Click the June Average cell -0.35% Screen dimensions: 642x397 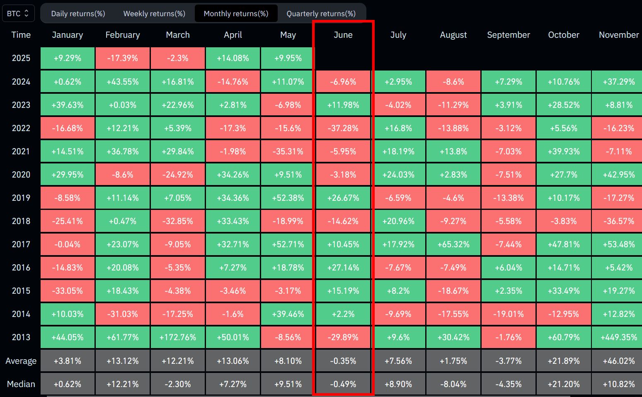click(343, 361)
